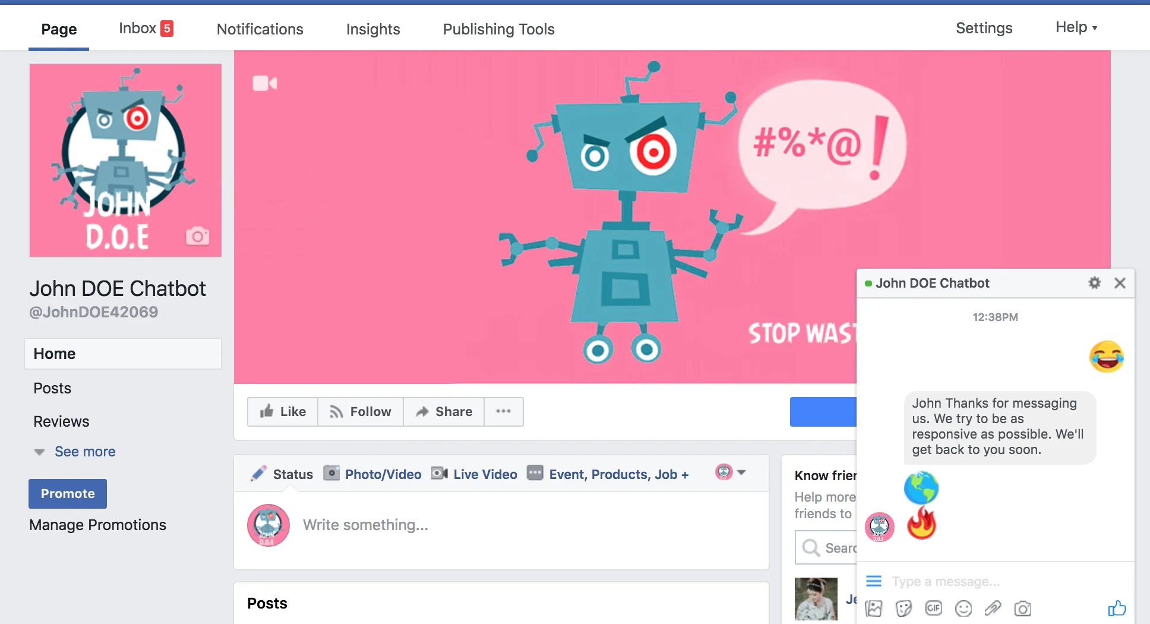Viewport: 1150px width, 624px height.
Task: Open Manage Promotions link
Action: pos(97,525)
